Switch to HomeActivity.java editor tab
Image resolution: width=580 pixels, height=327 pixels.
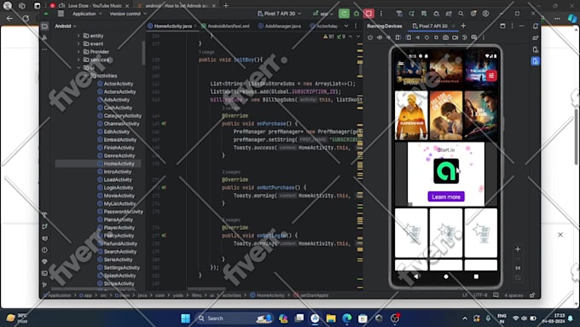point(172,26)
